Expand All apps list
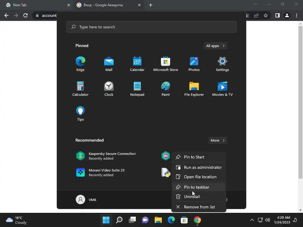The height and width of the screenshot is (227, 303). (x=215, y=46)
